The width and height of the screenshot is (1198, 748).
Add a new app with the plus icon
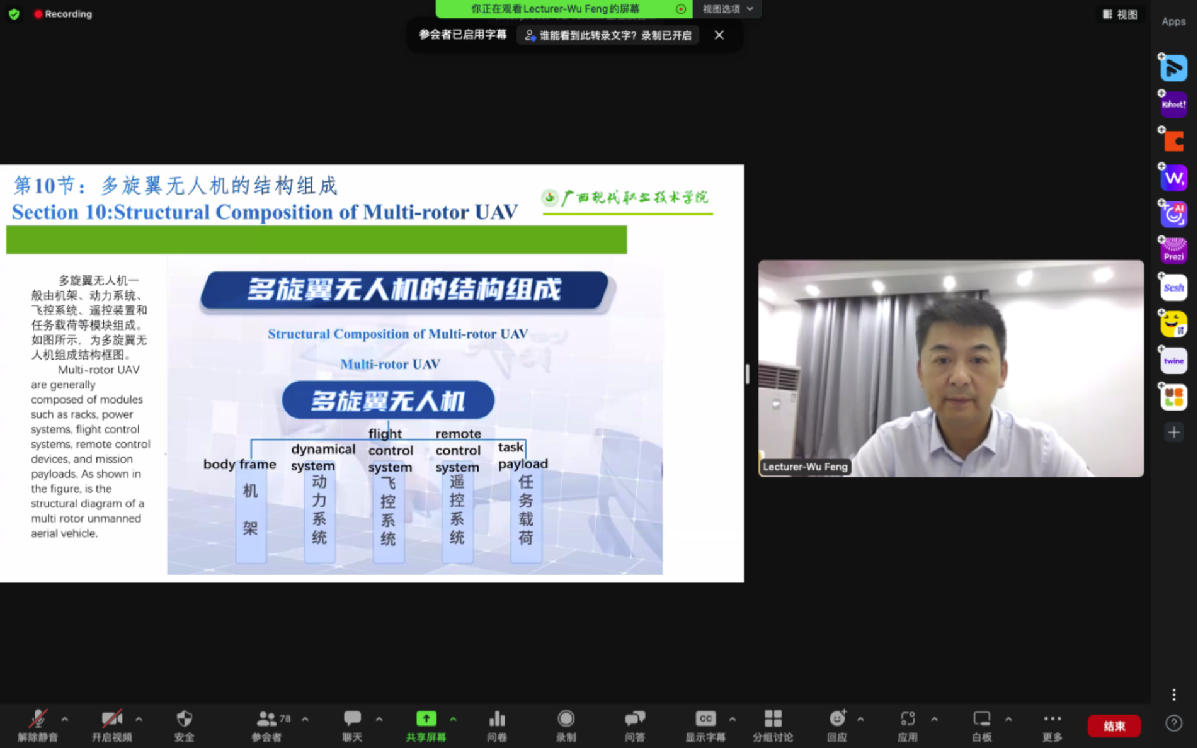1173,433
